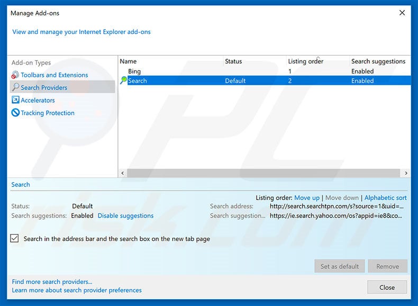Viewport: 418px width, 306px height.
Task: Click the searchtpn.com search address value
Action: pyautogui.click(x=337, y=206)
